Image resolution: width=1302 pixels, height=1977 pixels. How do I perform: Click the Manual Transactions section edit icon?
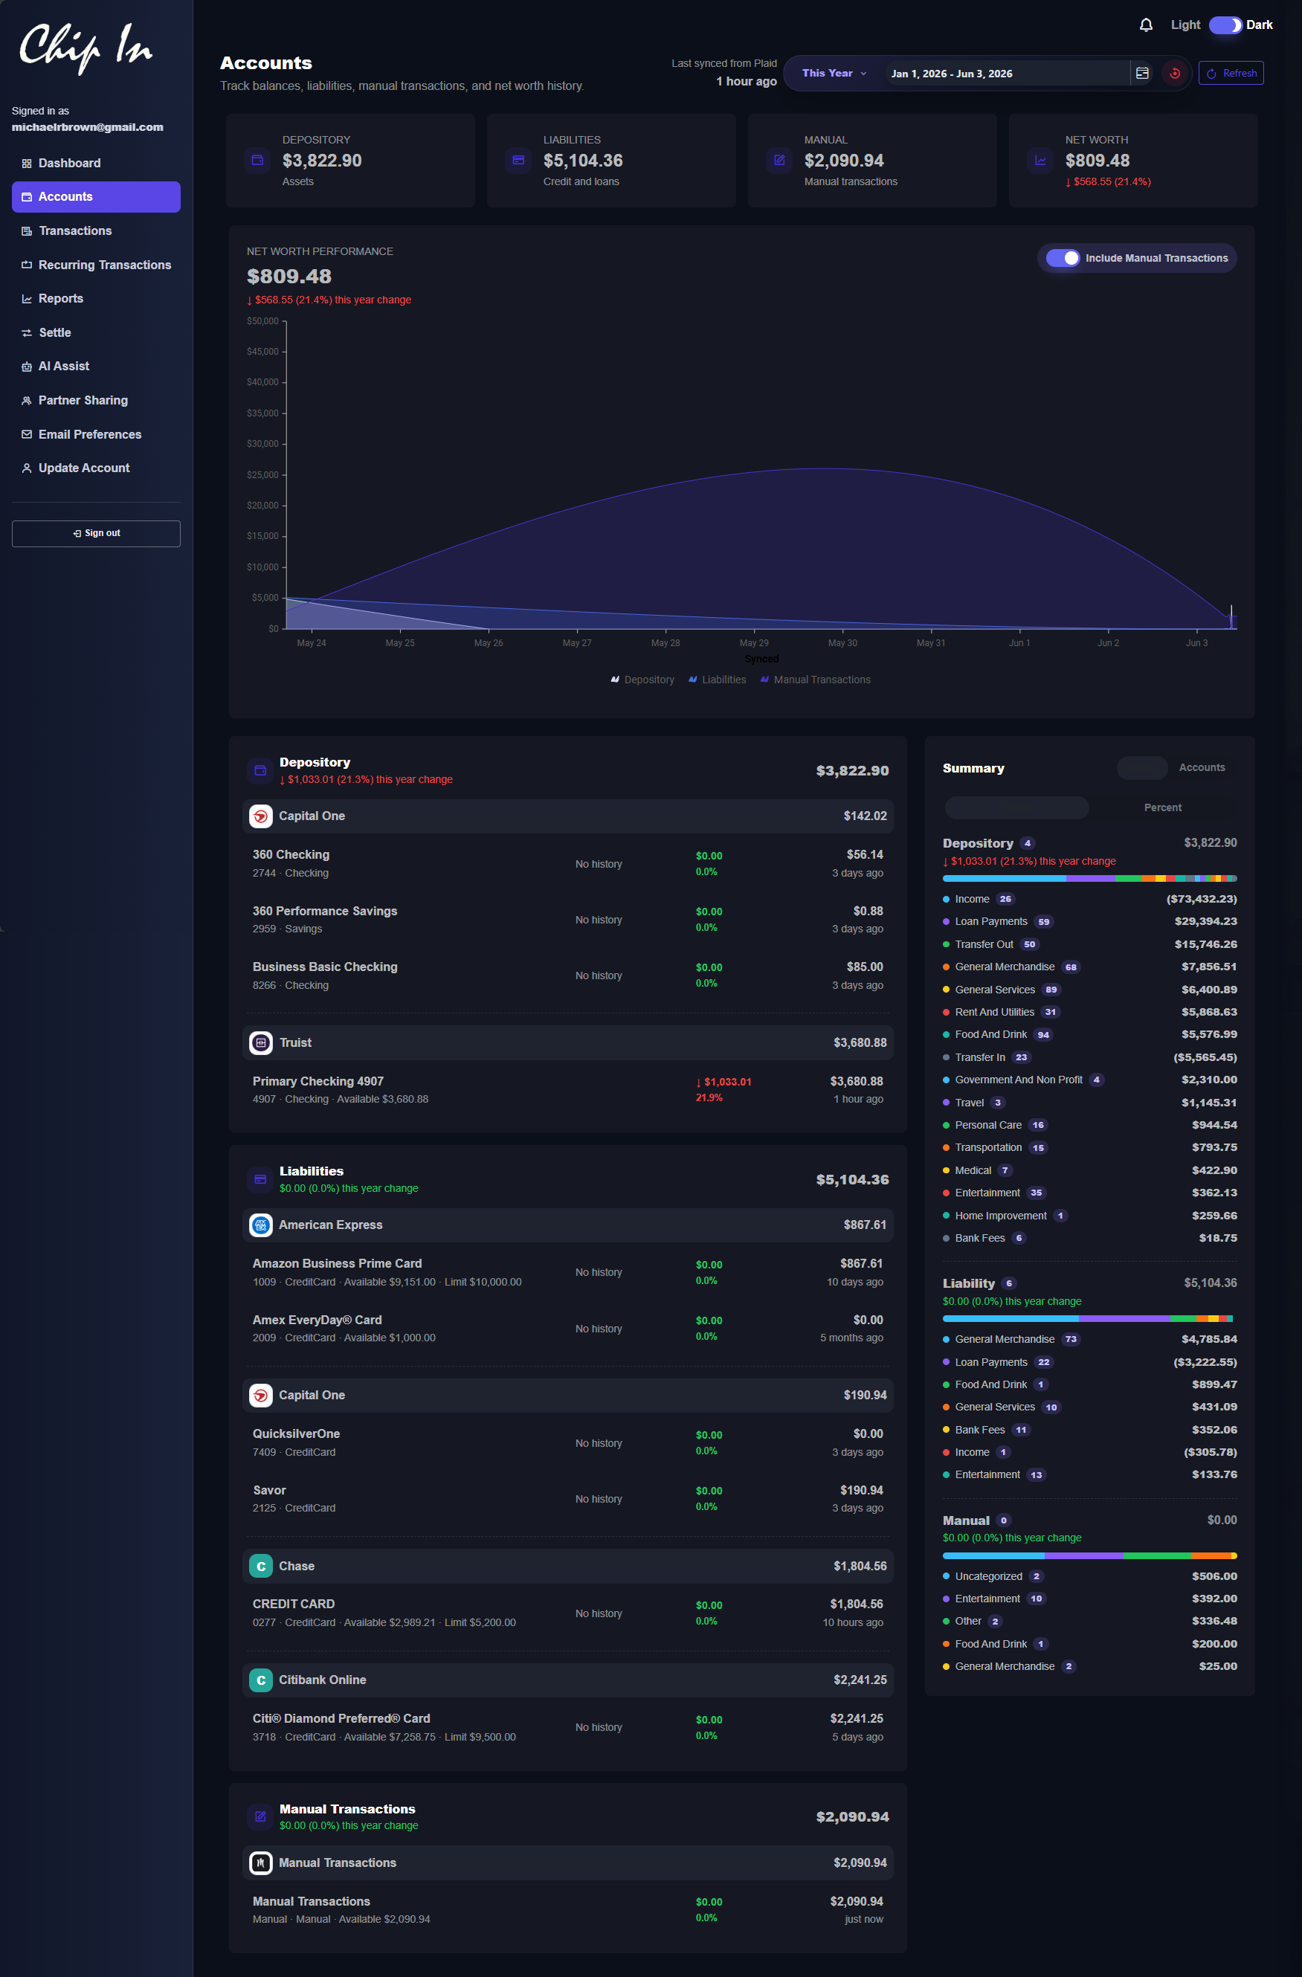coord(260,1816)
